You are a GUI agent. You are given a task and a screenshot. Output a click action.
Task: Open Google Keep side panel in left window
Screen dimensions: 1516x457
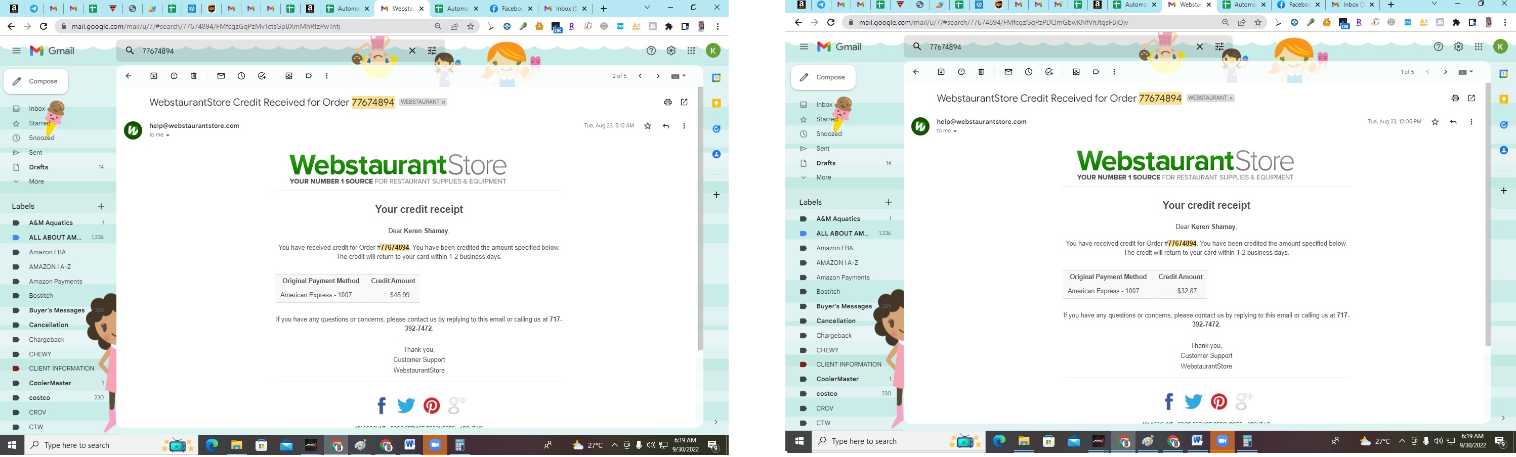(716, 104)
